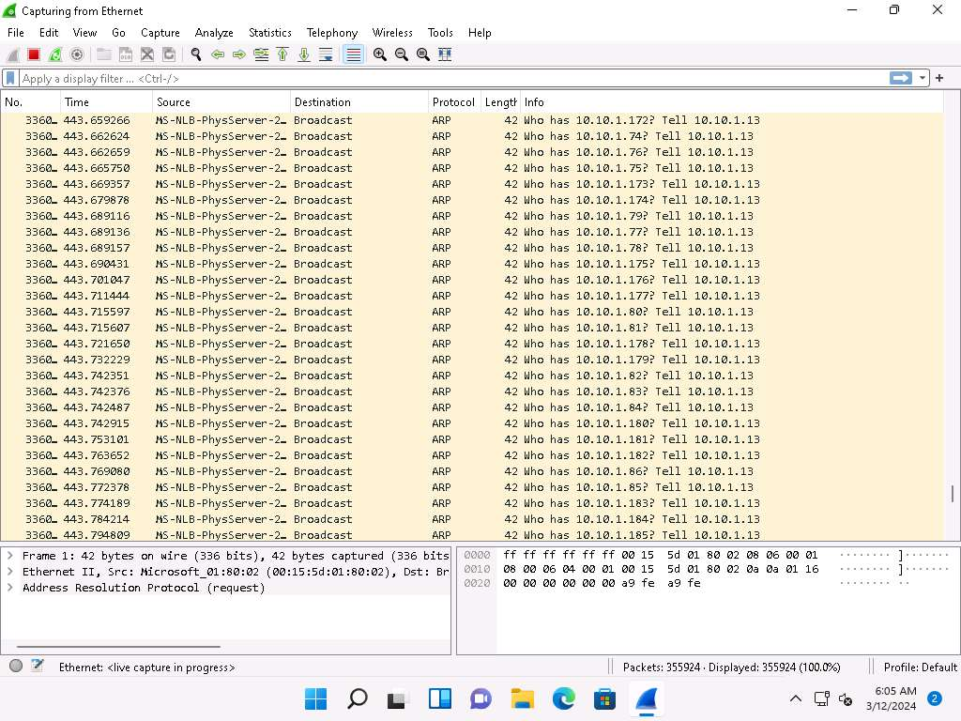
Task: Open the display filter history dropdown
Action: coord(923,79)
